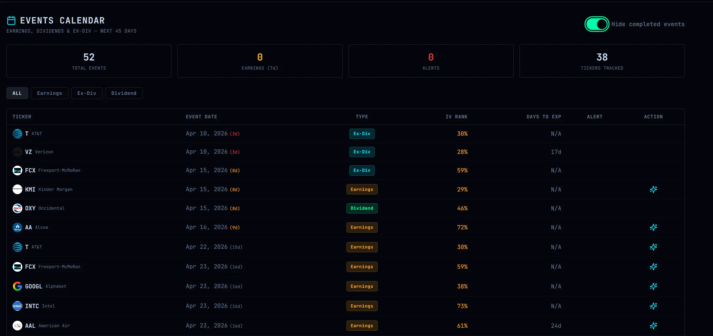Click the American Air logo icon
This screenshot has width=713, height=336.
[17, 326]
